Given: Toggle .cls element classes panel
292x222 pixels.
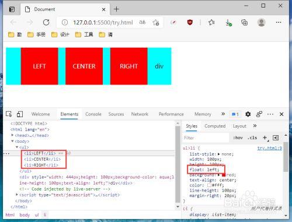Looking at the screenshot, I should [252, 138].
